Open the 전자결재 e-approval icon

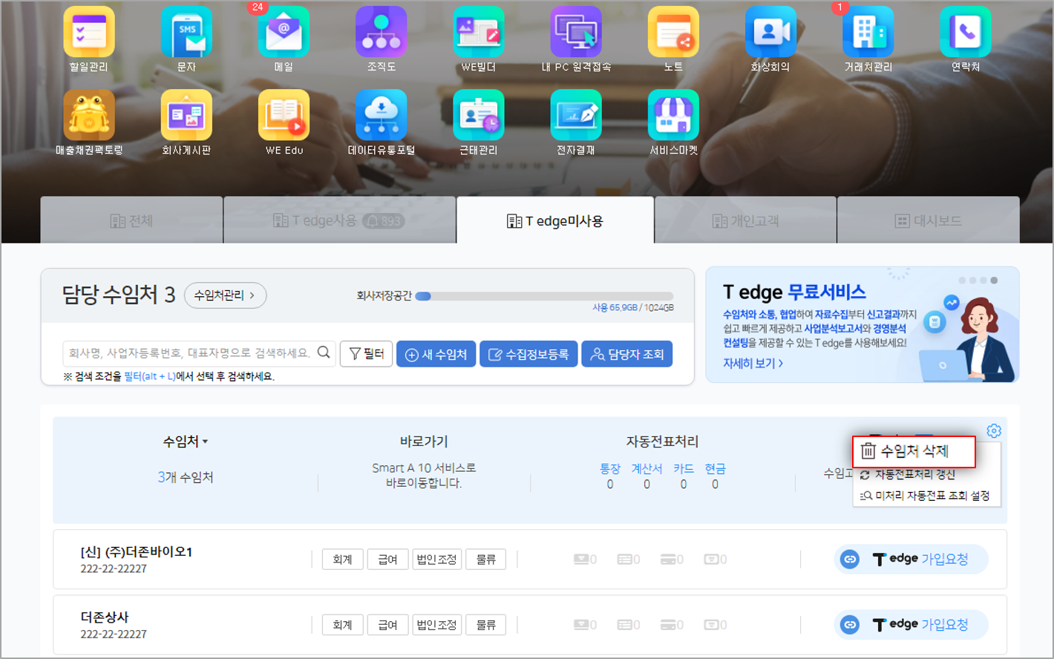[576, 115]
